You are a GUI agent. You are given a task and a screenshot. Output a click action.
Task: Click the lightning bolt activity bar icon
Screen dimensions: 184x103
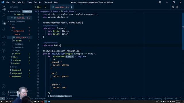(3, 51)
